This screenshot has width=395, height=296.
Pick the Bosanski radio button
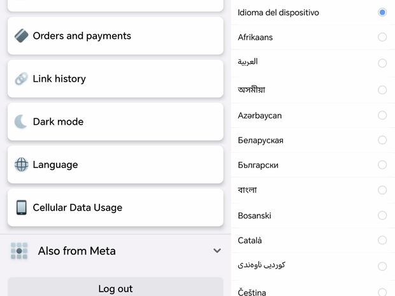point(382,215)
